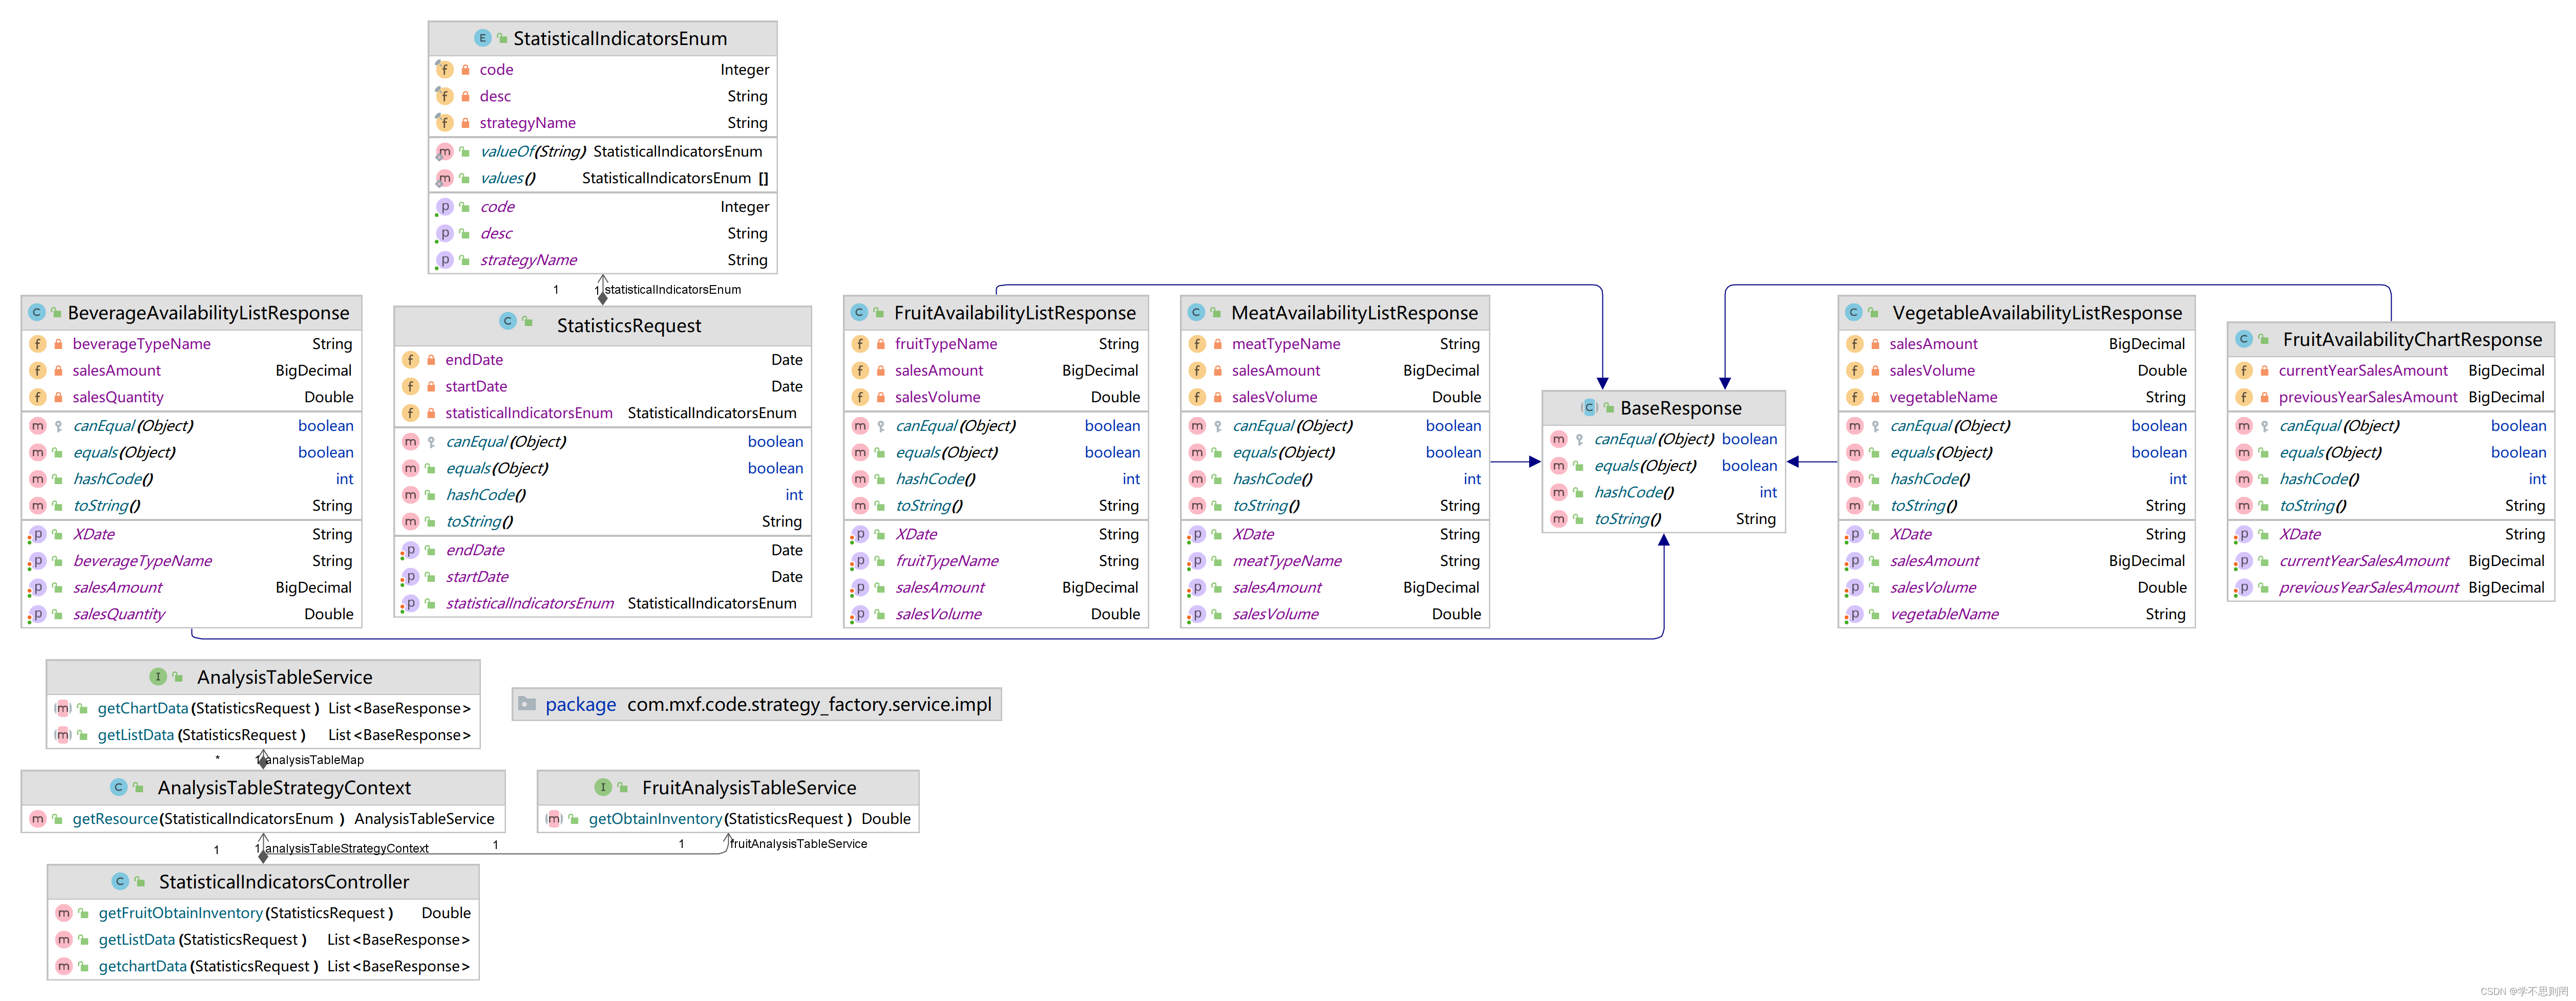Click the class icon of MeatAvailabilityListResponse
Viewport: 2576px width, 1001px height.
[1196, 313]
